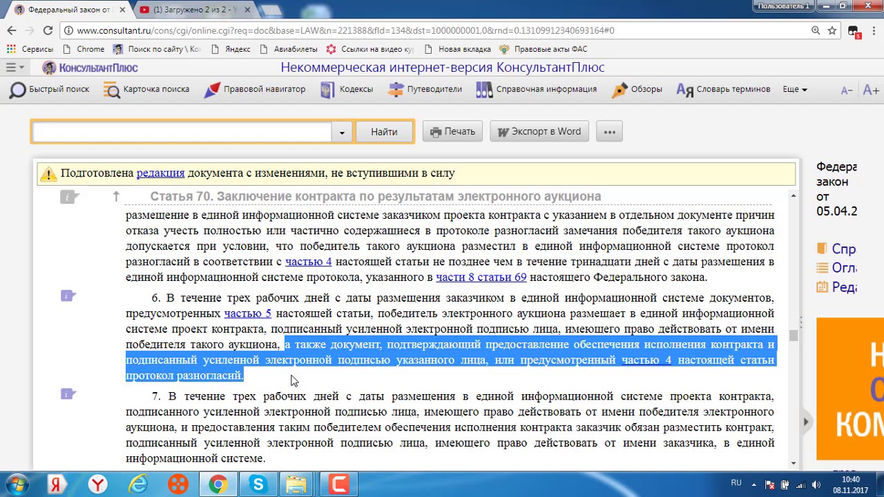
Task: Open Internet Explorer from taskbar
Action: pos(138,484)
